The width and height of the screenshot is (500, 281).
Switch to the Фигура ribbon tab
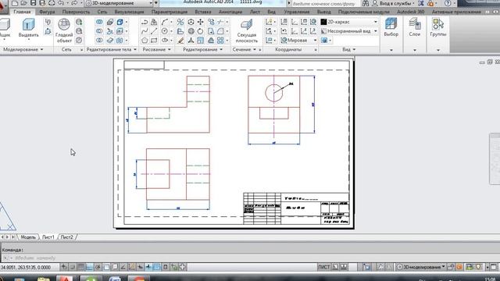(47, 12)
